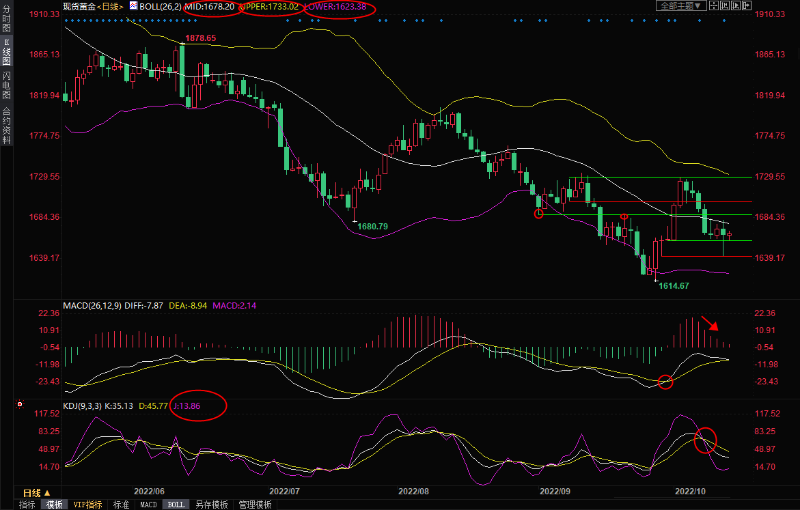Open the 闪电图 side tab
Screen dimensions: 800x510
click(x=6, y=85)
